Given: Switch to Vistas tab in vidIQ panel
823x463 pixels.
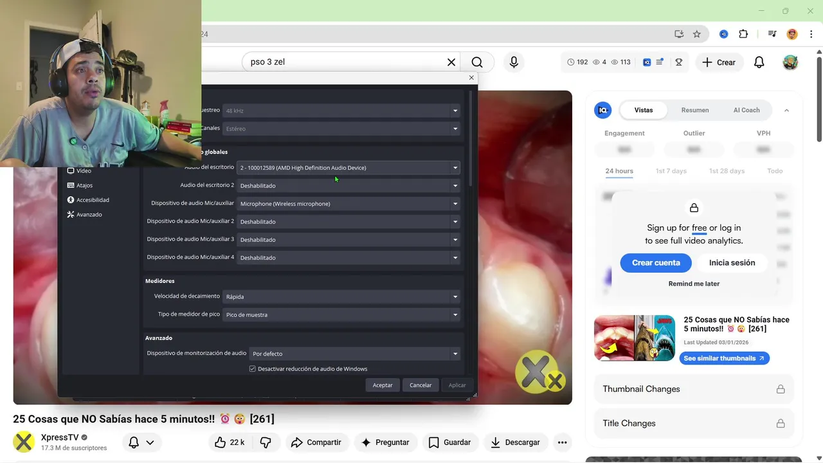Looking at the screenshot, I should (644, 110).
